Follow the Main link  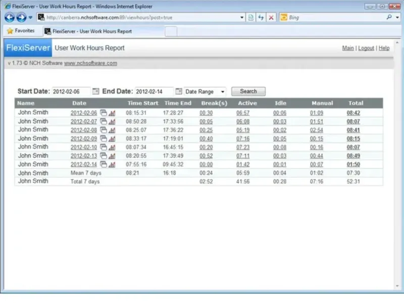[348, 48]
